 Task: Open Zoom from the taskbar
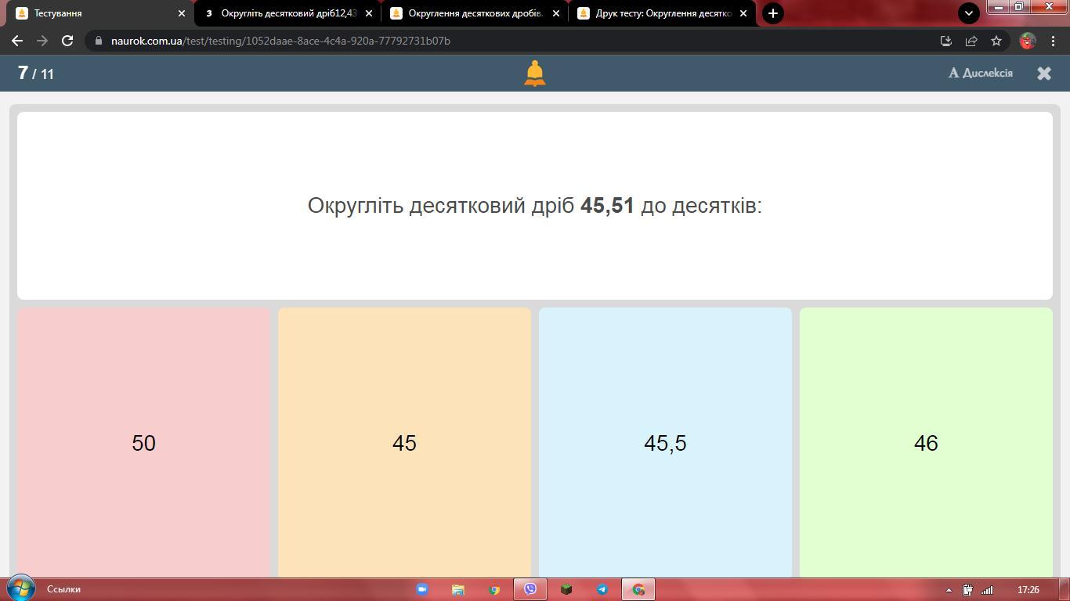(421, 589)
